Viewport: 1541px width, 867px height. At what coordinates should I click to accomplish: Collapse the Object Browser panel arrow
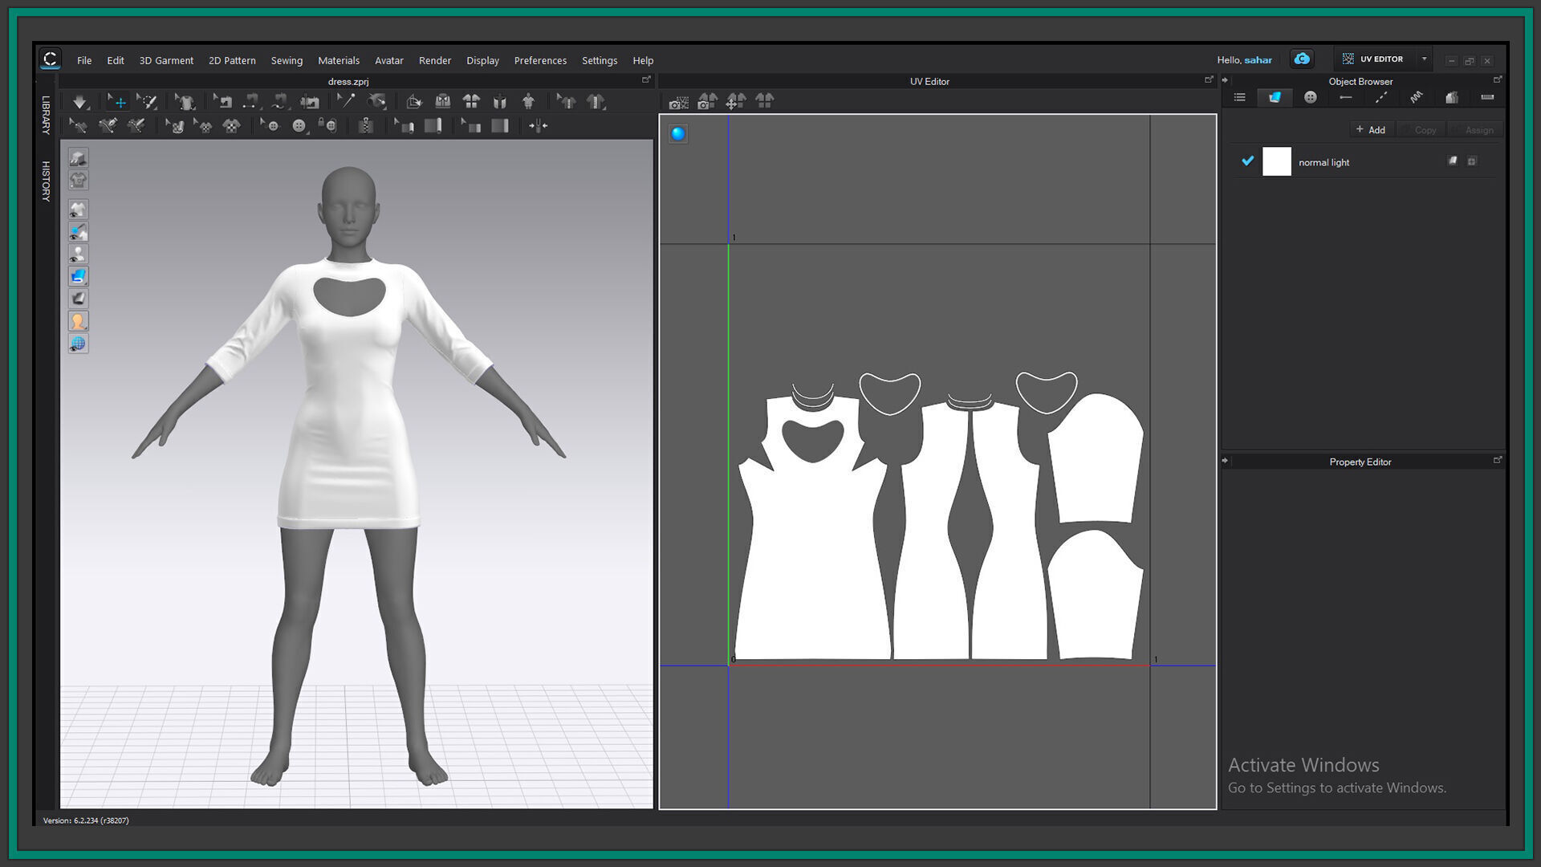[x=1225, y=80]
